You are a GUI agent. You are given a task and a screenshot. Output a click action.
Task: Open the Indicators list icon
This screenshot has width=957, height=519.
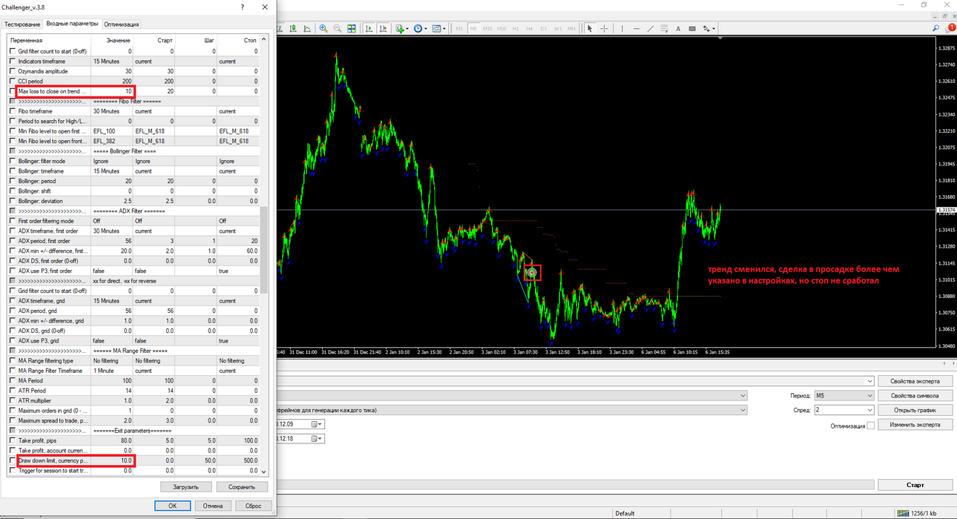tap(401, 28)
